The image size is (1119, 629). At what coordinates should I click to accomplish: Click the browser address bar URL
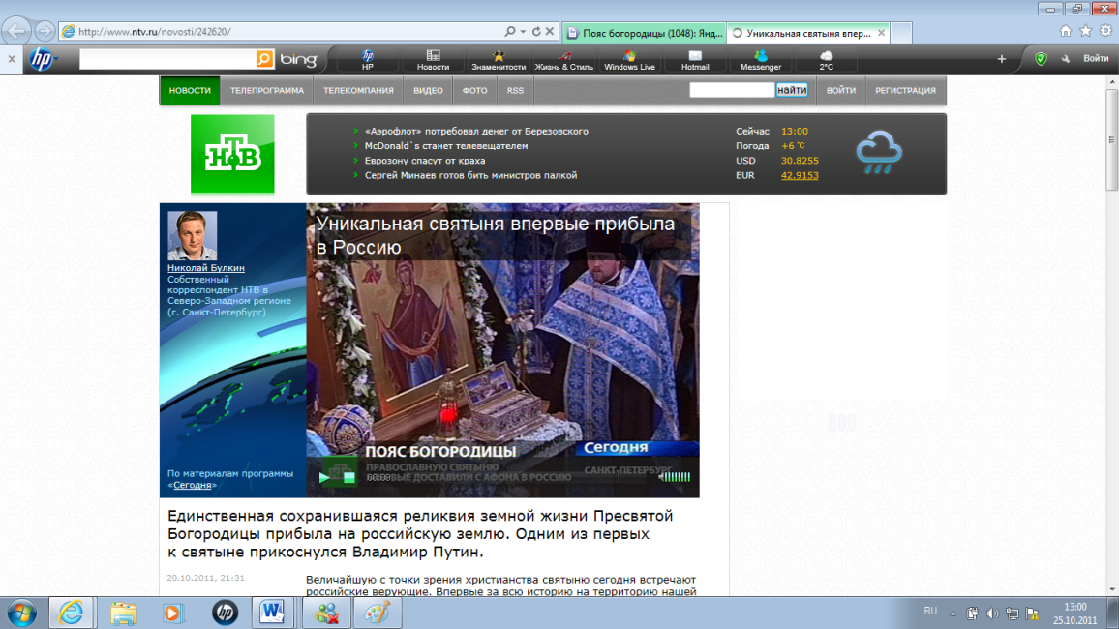point(155,31)
